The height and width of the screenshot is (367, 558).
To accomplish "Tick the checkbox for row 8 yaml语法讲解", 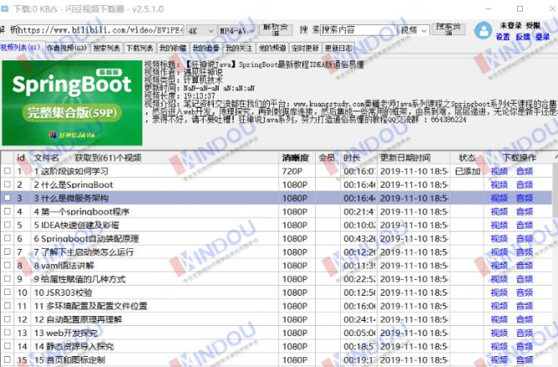I will click(x=7, y=265).
